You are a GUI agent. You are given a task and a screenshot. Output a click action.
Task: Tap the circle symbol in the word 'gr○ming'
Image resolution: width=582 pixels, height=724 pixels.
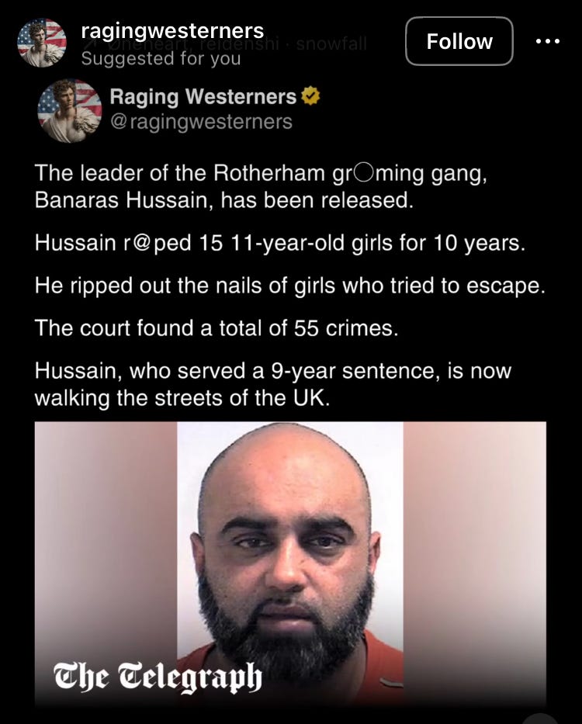click(x=365, y=174)
